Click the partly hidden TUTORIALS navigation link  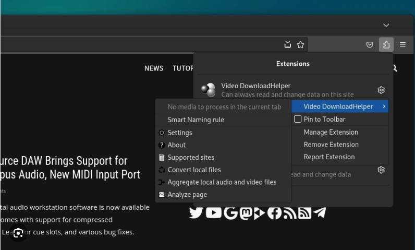click(x=183, y=68)
